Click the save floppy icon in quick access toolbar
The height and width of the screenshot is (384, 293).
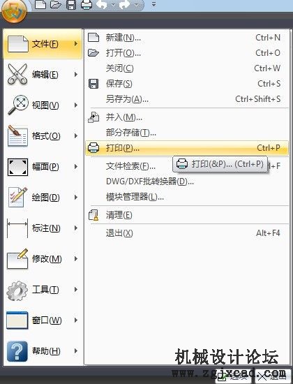coord(71,4)
